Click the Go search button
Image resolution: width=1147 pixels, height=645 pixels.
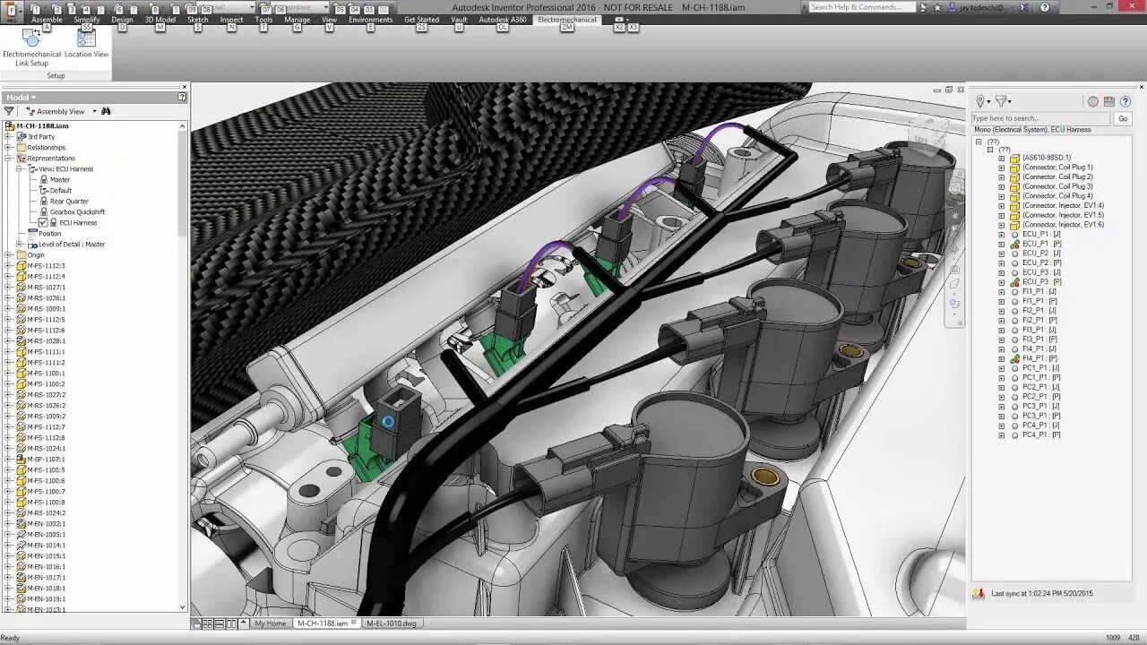pyautogui.click(x=1123, y=118)
